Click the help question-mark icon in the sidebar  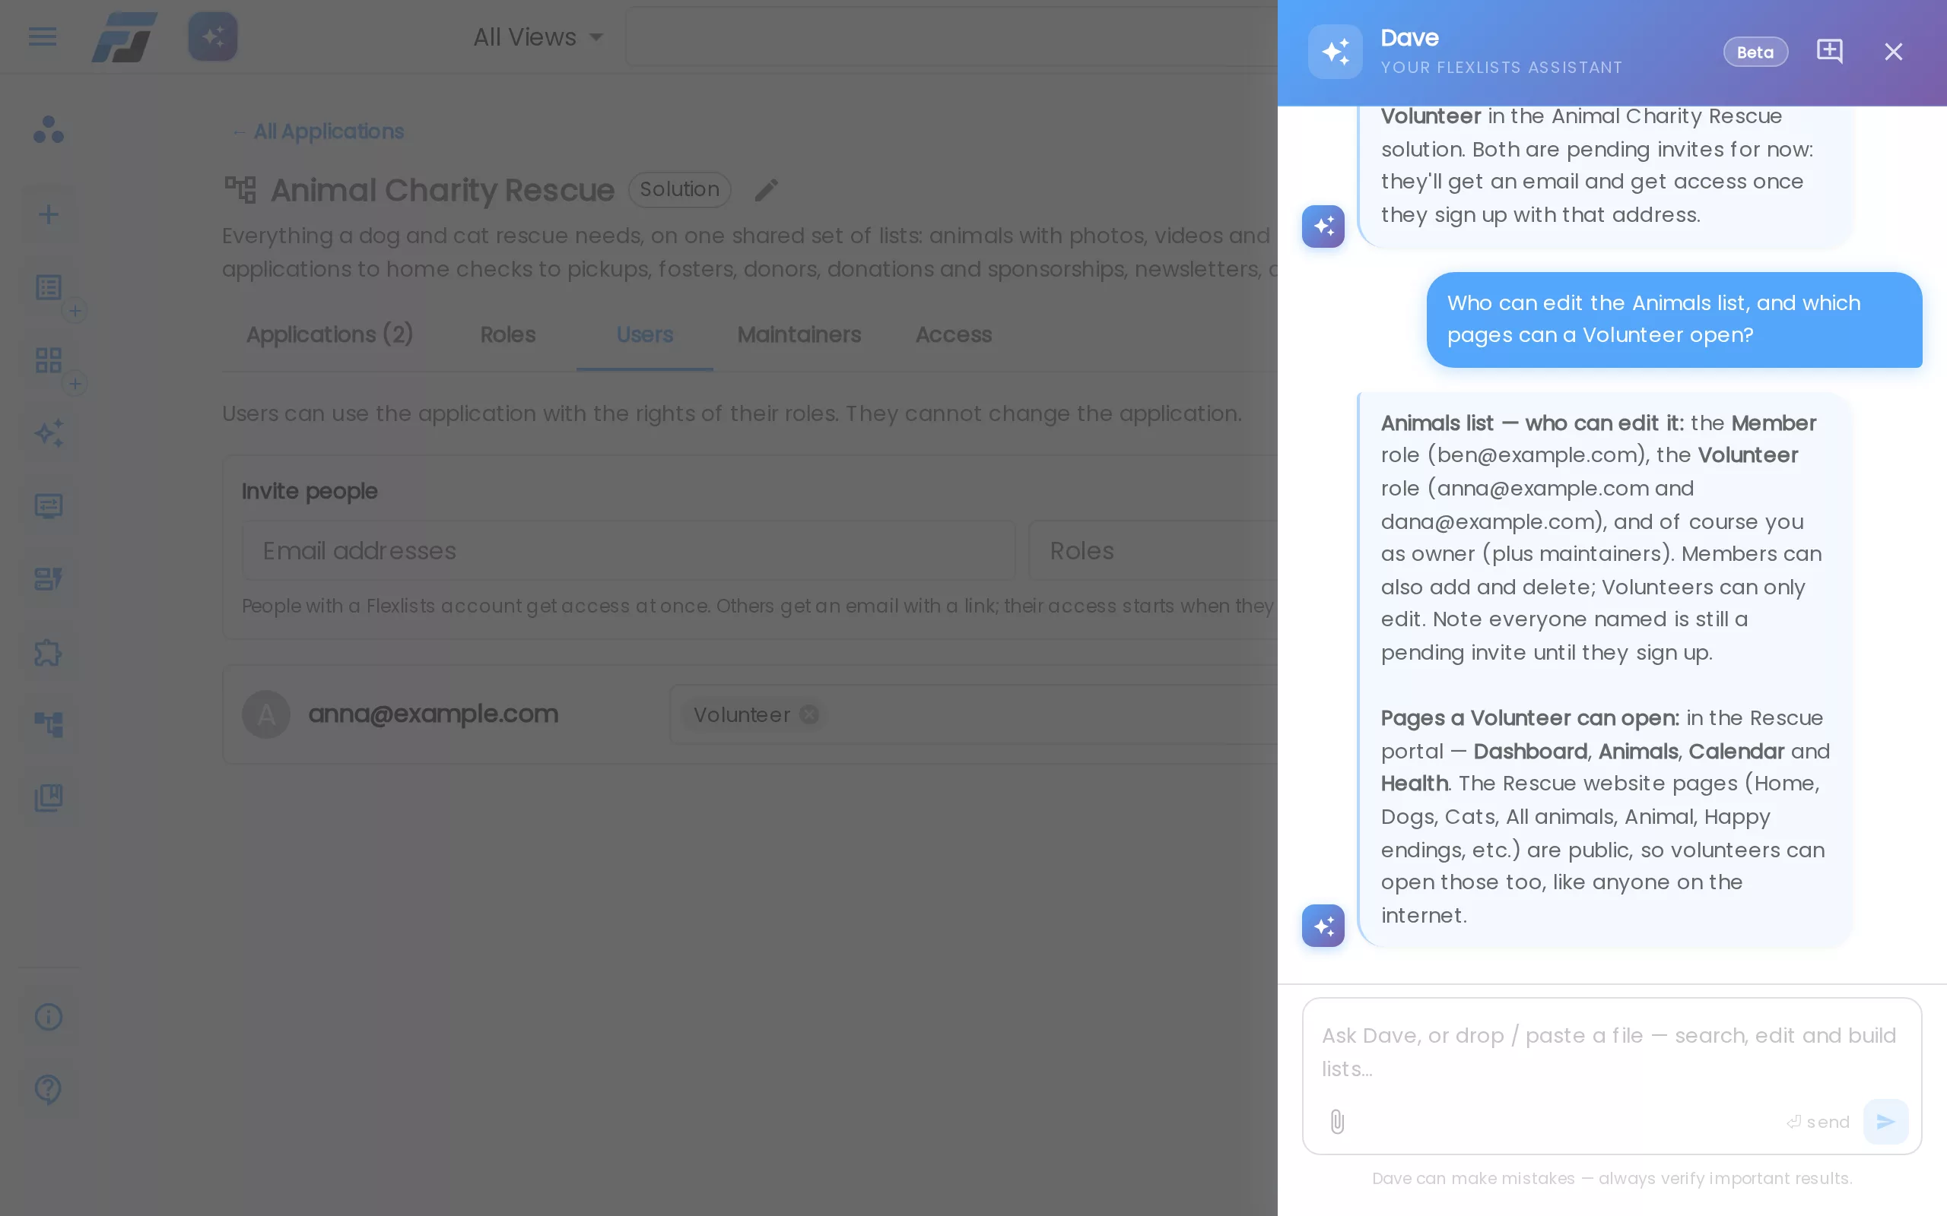(x=48, y=1090)
